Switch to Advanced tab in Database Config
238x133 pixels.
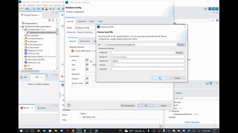pos(81,21)
